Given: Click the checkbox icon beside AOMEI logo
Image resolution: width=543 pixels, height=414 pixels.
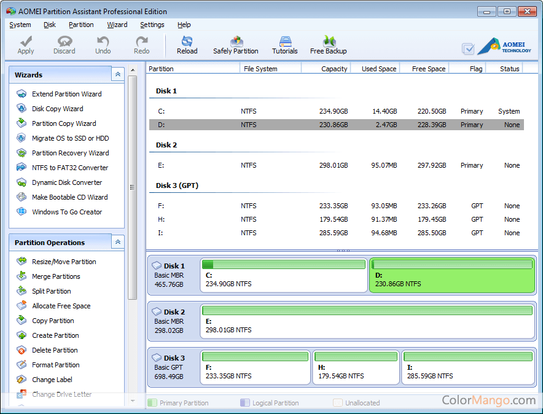Looking at the screenshot, I should pos(468,49).
